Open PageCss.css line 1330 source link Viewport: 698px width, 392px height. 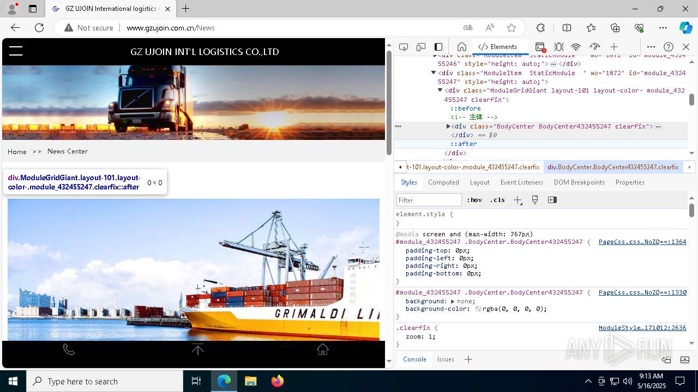tap(642, 292)
